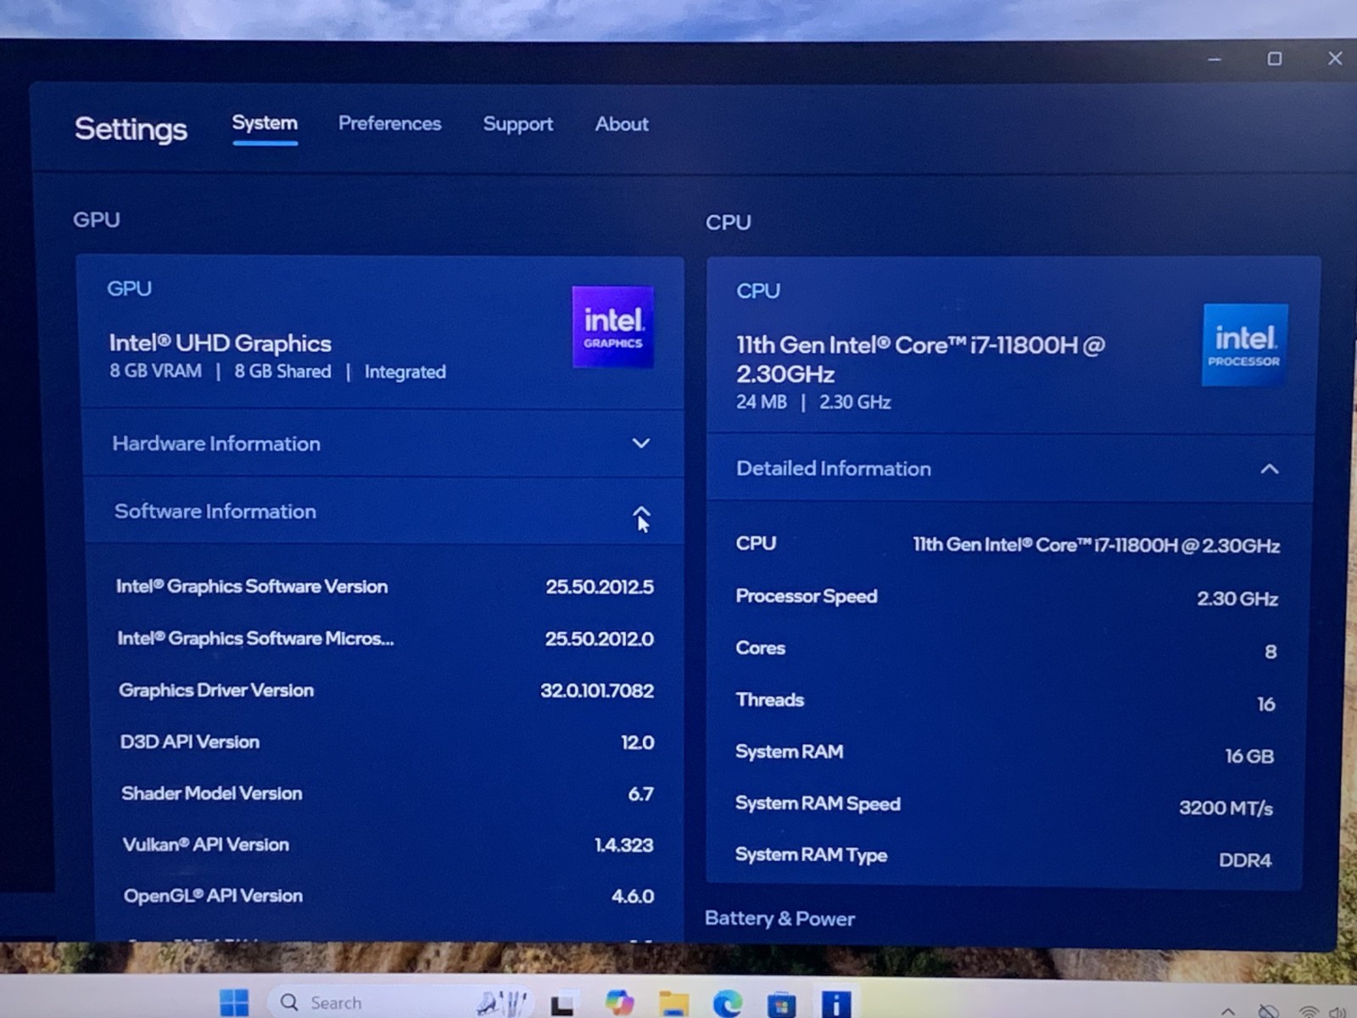Open the About tab
This screenshot has width=1357, height=1018.
[622, 124]
